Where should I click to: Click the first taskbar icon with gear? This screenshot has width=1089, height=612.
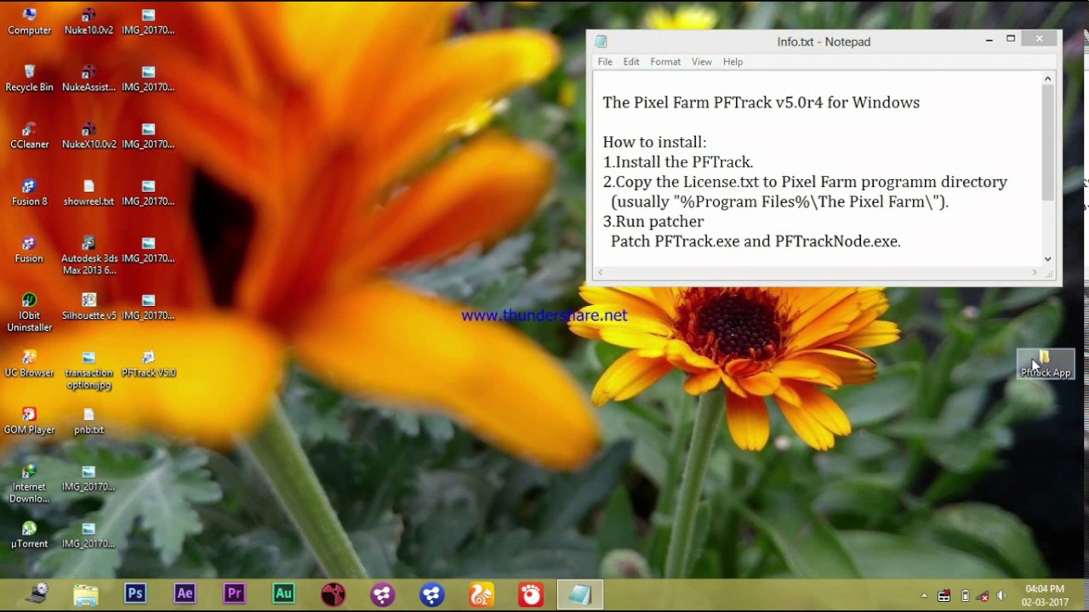(37, 594)
